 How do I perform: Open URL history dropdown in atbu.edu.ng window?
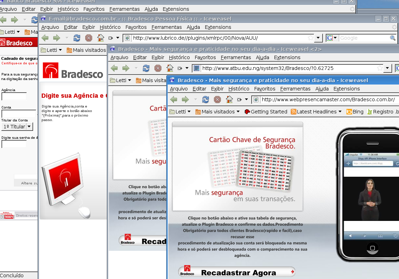click(387, 68)
